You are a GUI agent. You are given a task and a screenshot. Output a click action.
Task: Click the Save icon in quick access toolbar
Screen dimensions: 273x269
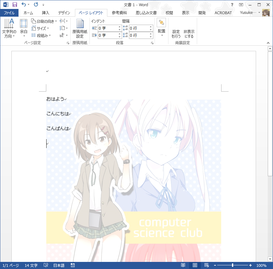tap(15, 5)
